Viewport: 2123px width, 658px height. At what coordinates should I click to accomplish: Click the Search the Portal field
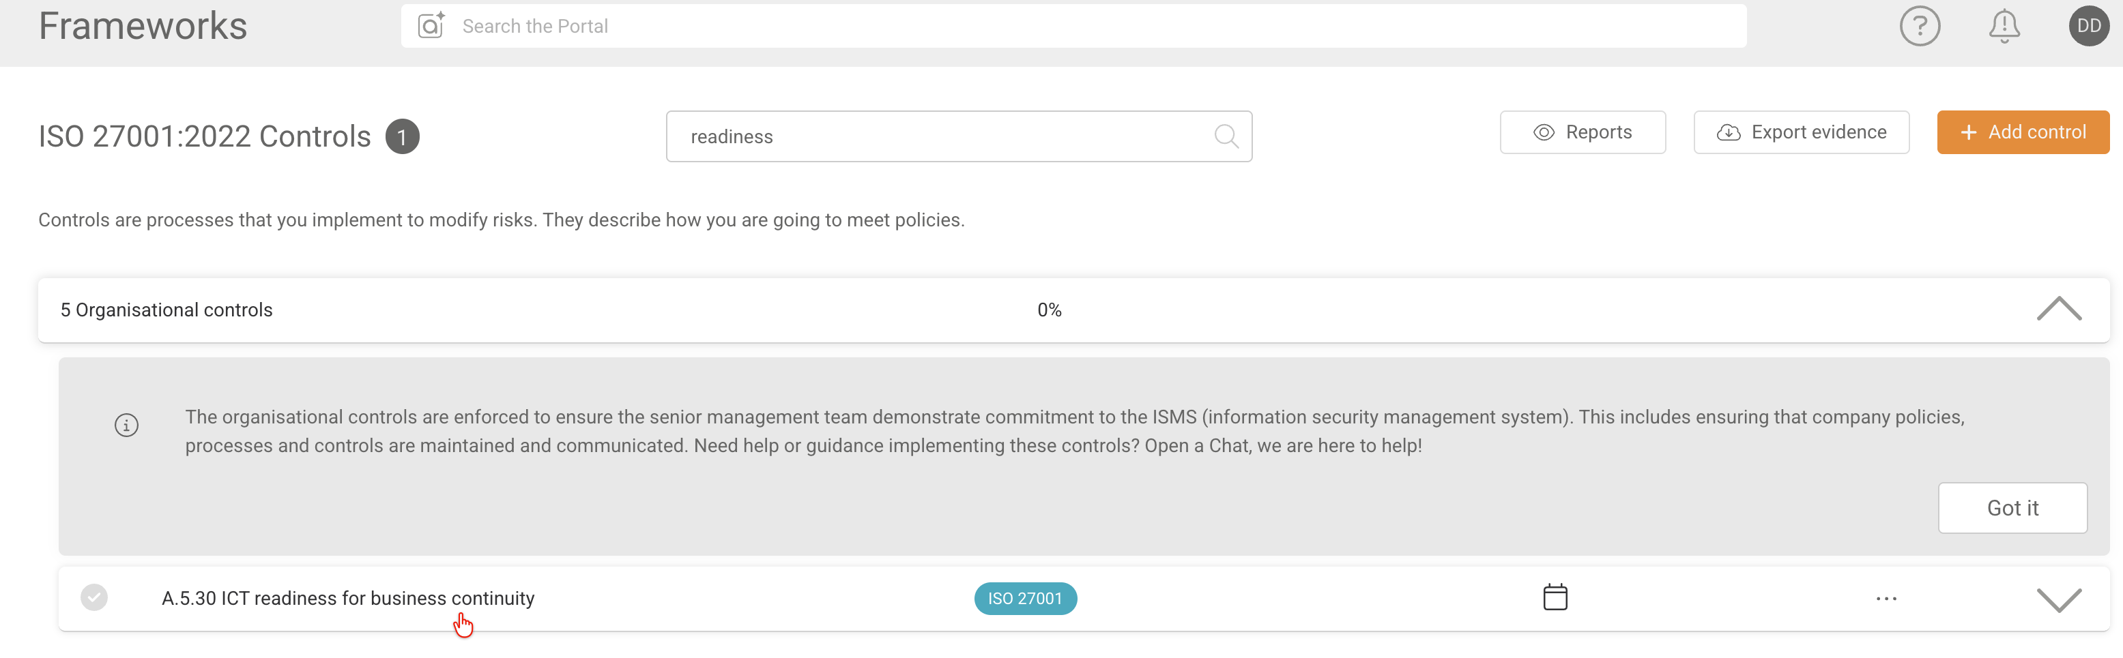click(x=1071, y=25)
